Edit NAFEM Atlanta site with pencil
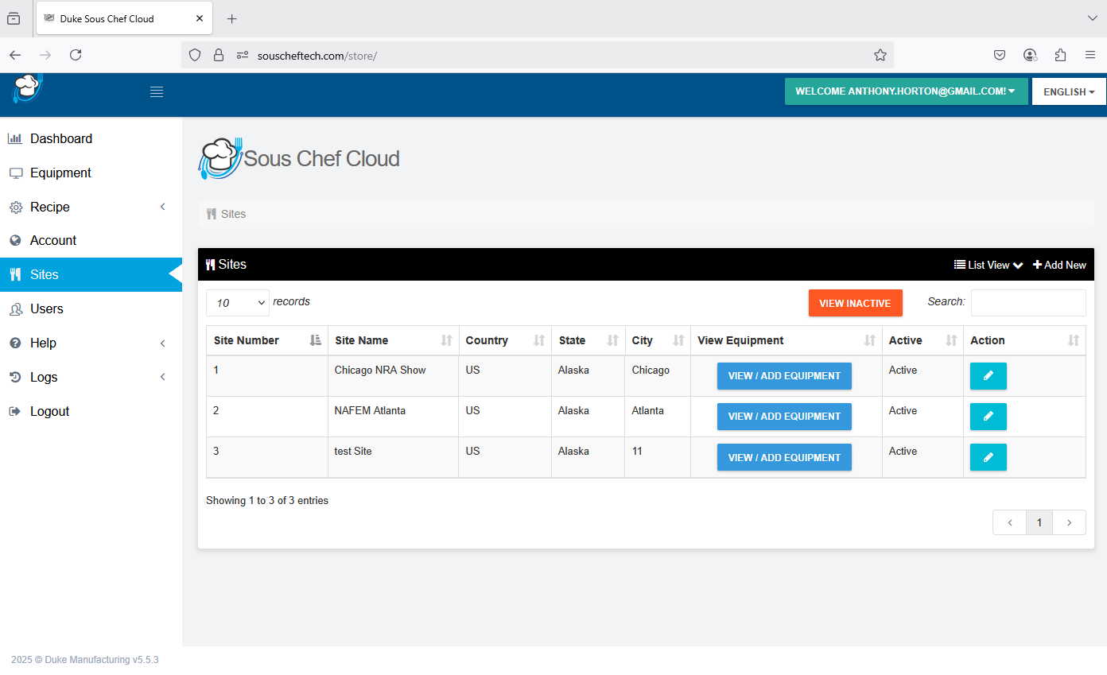Viewport: 1107px width, 675px height. (x=989, y=417)
